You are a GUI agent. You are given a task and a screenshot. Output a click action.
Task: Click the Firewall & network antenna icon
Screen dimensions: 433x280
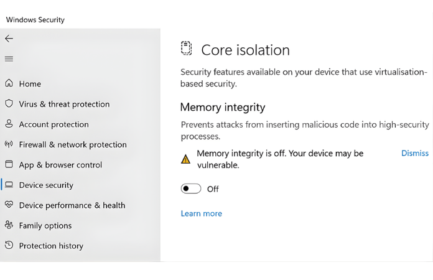tap(9, 144)
